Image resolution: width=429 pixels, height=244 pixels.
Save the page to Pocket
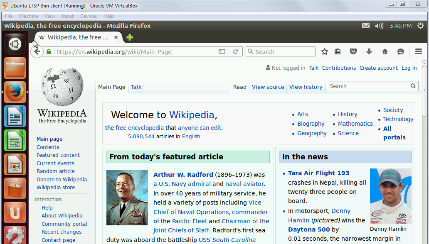pyautogui.click(x=353, y=51)
